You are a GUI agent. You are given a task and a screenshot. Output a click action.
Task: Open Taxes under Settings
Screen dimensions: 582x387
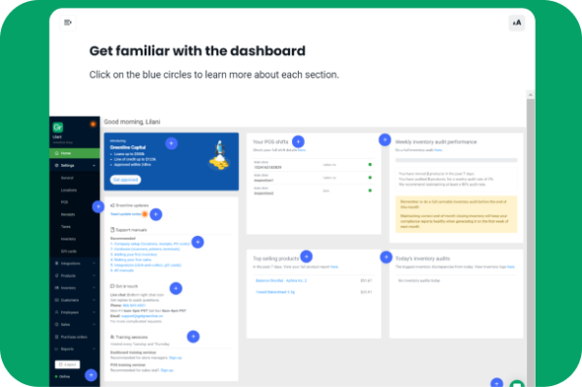pyautogui.click(x=65, y=227)
